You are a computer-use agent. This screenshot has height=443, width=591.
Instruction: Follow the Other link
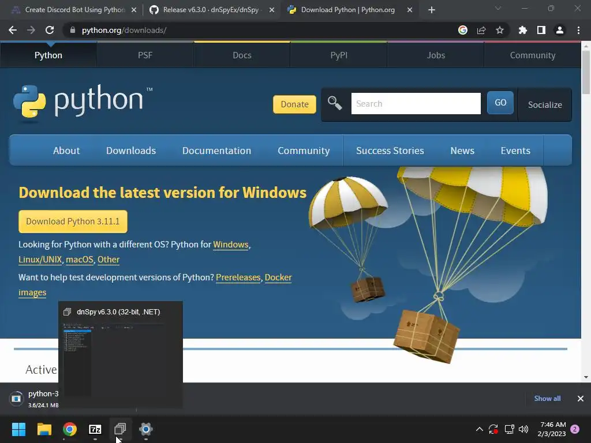point(109,260)
